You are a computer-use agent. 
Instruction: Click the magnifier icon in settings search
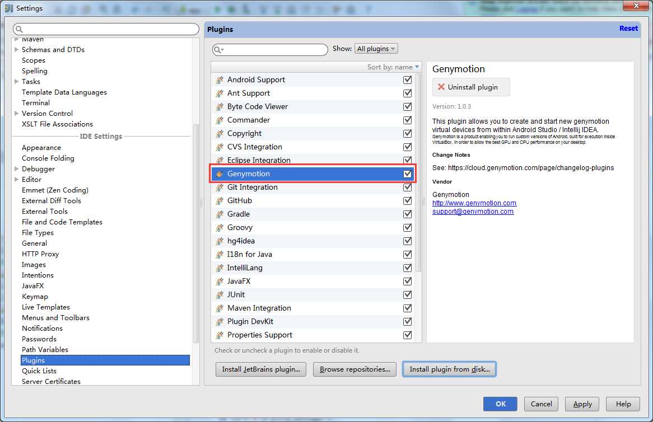(18, 29)
